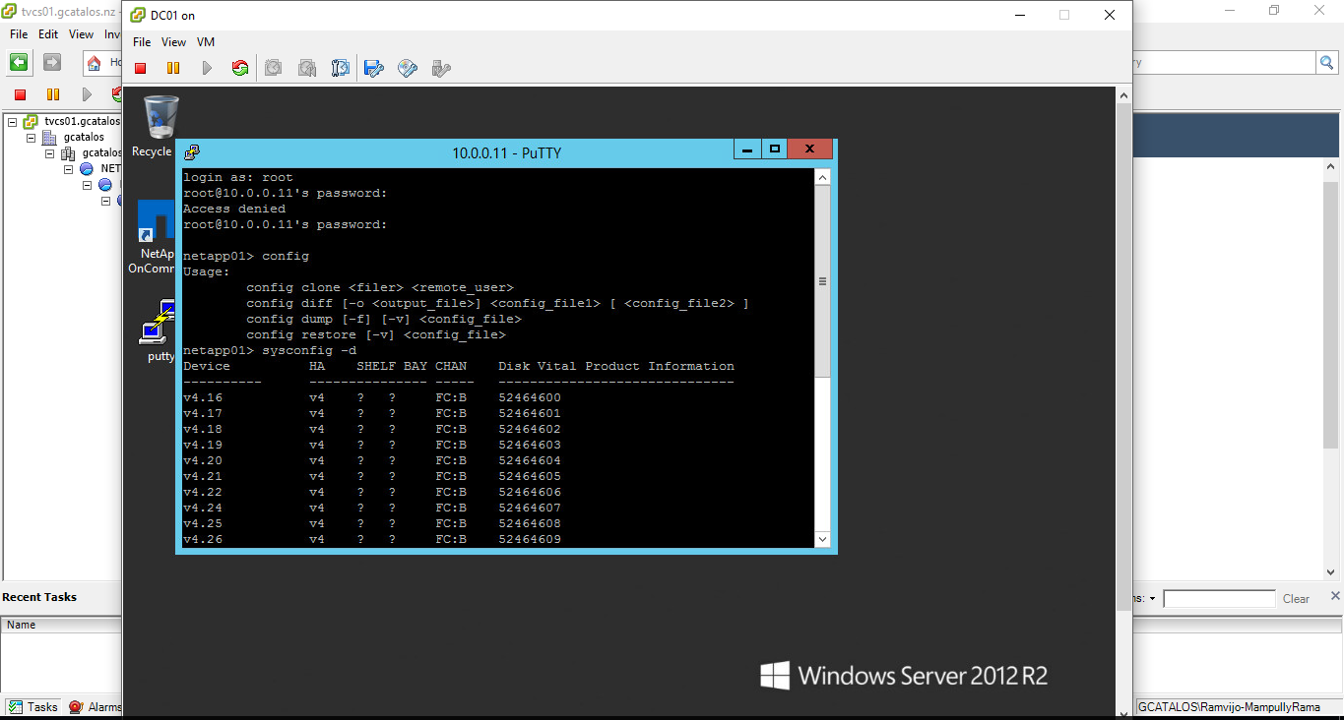Collapse the gcatalos datacenter node
The height and width of the screenshot is (720, 1344).
pyautogui.click(x=31, y=138)
